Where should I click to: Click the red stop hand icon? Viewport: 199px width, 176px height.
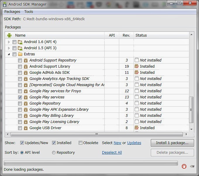(184, 166)
